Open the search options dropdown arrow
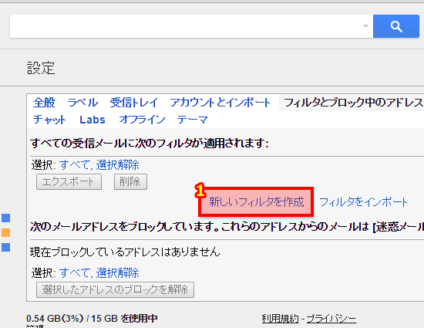Image resolution: width=424 pixels, height=328 pixels. coord(365,26)
